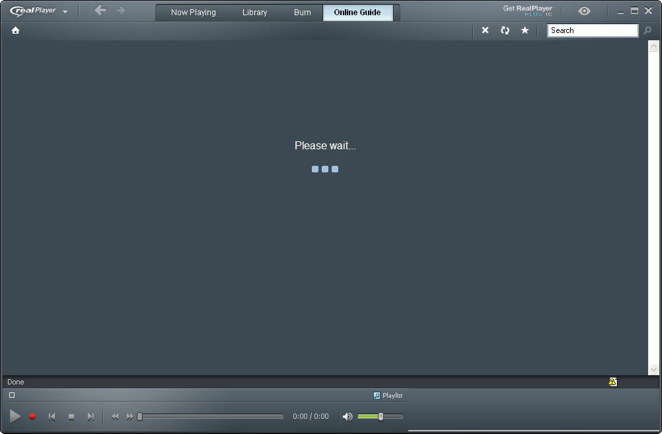Screen dimensions: 662x434
Task: Click the Get RealPlayer Plus link
Action: coord(527,11)
